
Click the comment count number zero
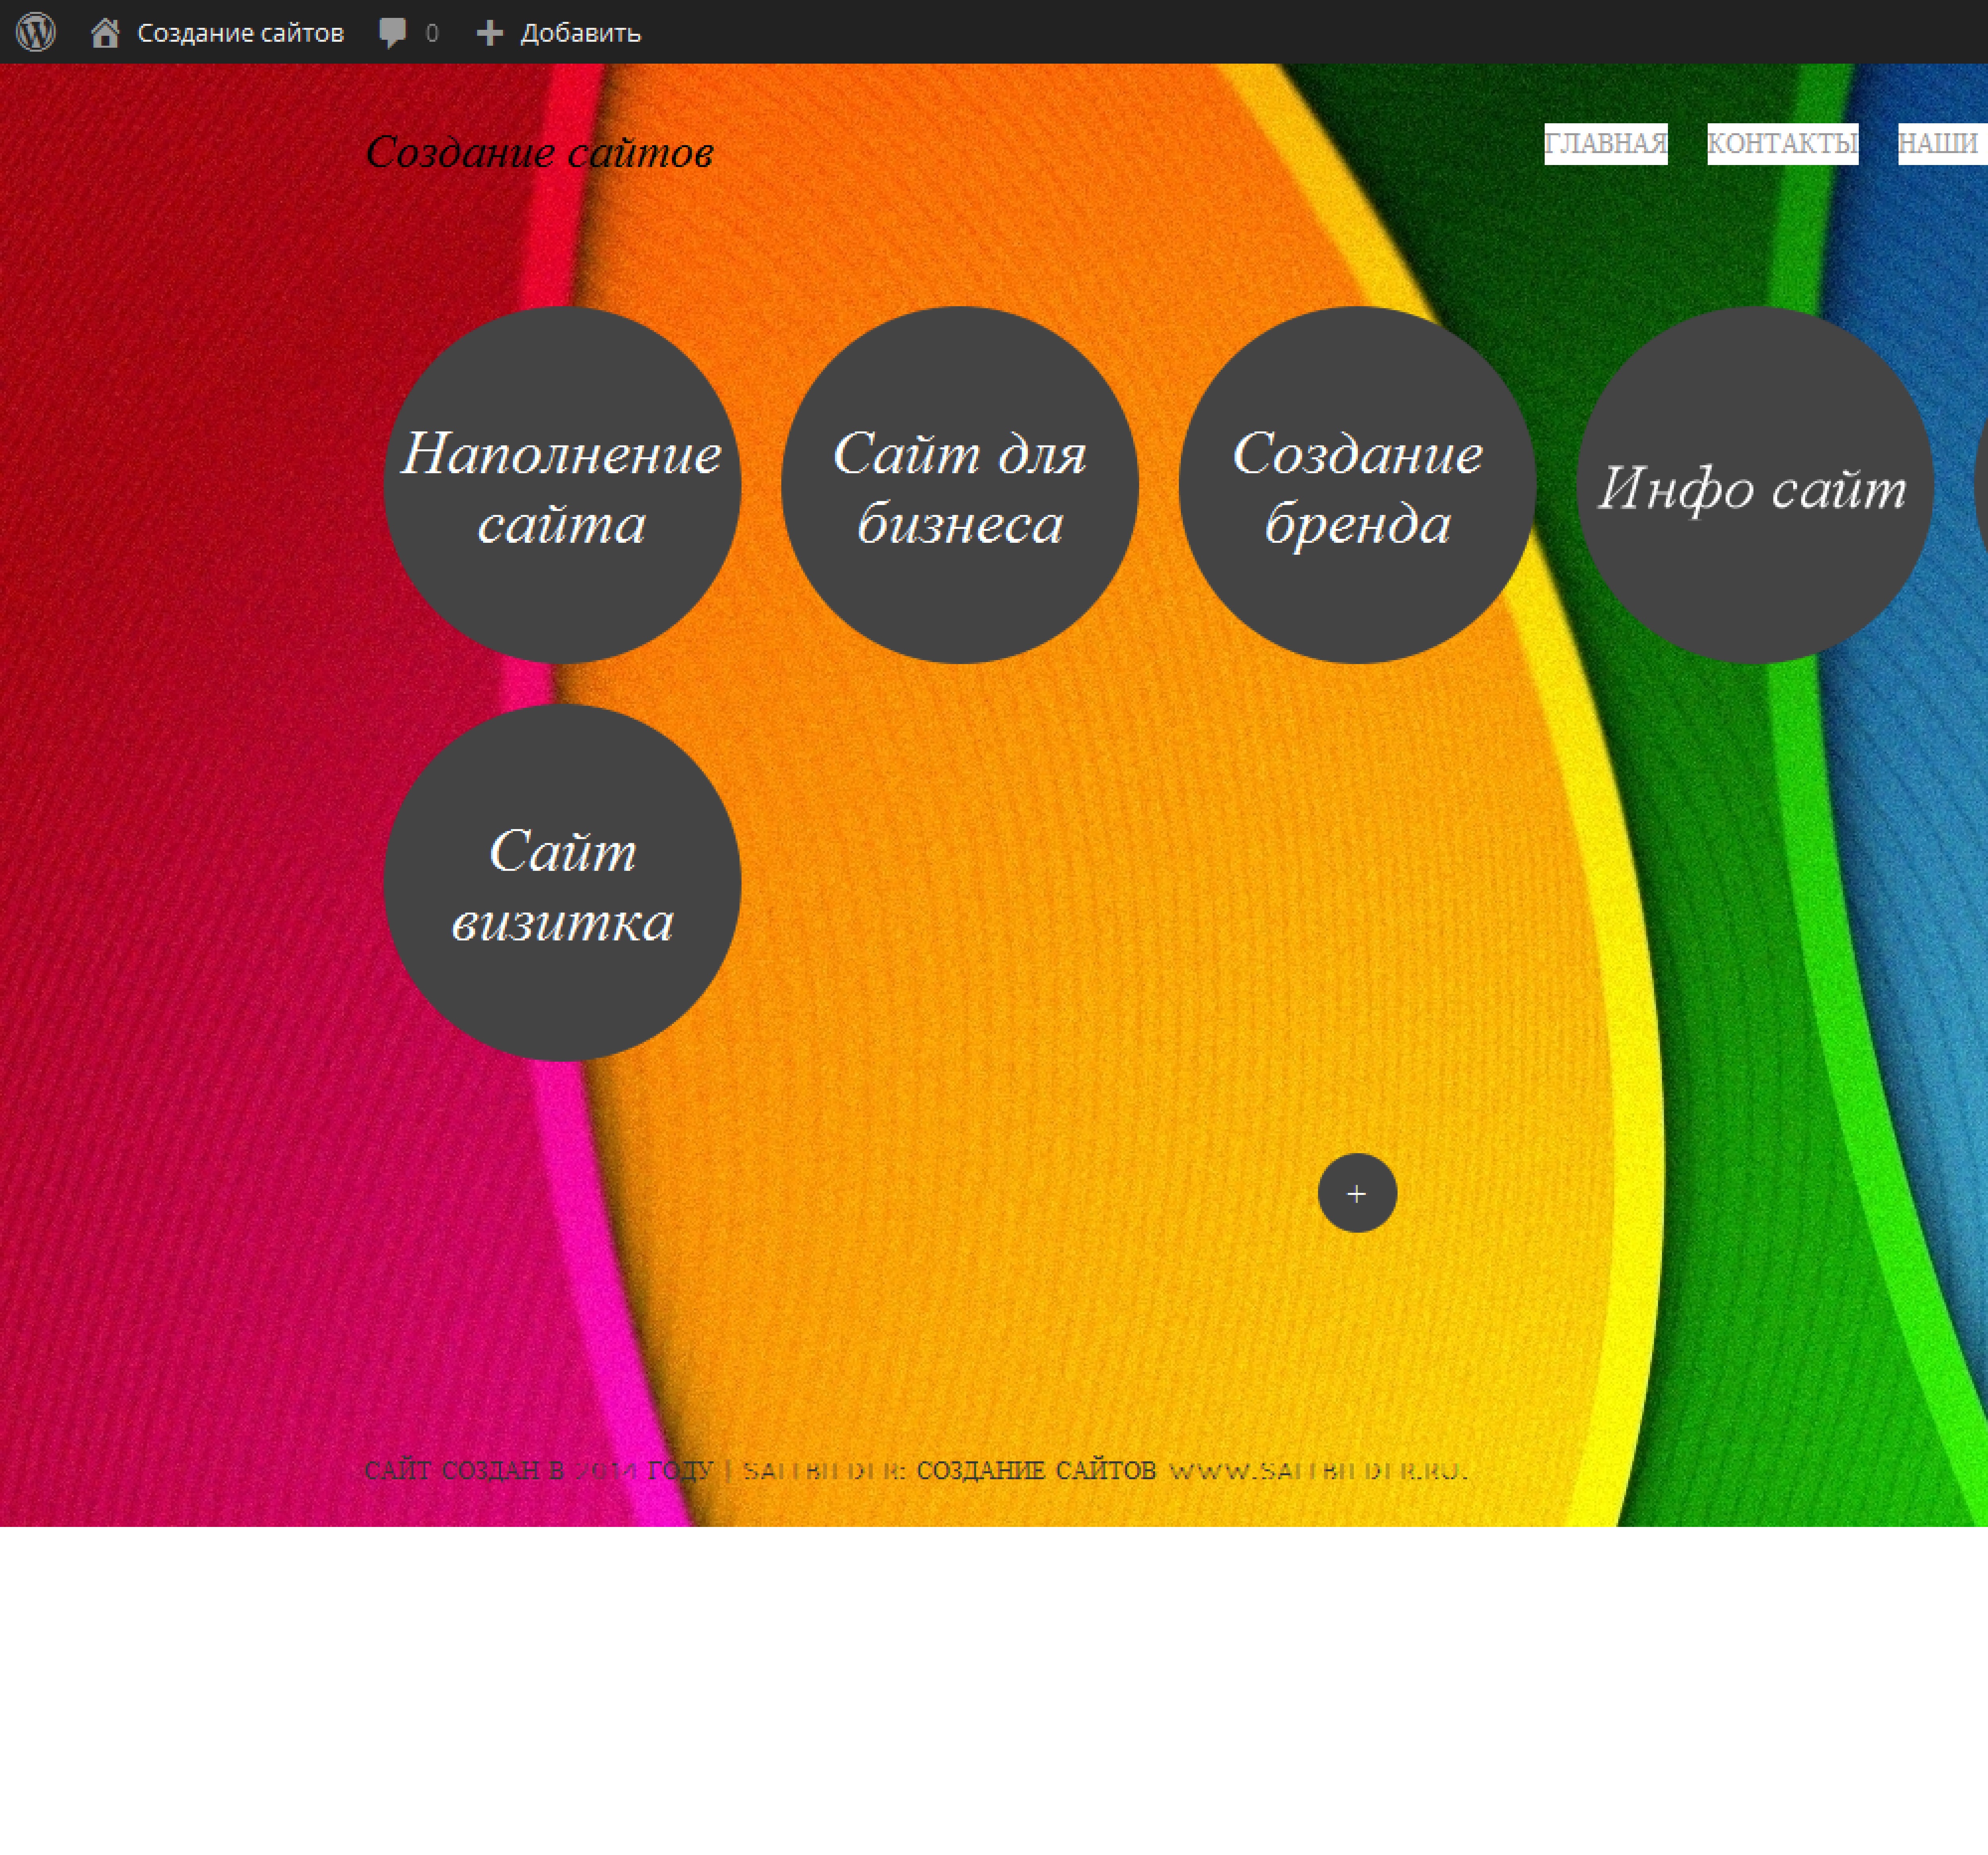pos(432,33)
